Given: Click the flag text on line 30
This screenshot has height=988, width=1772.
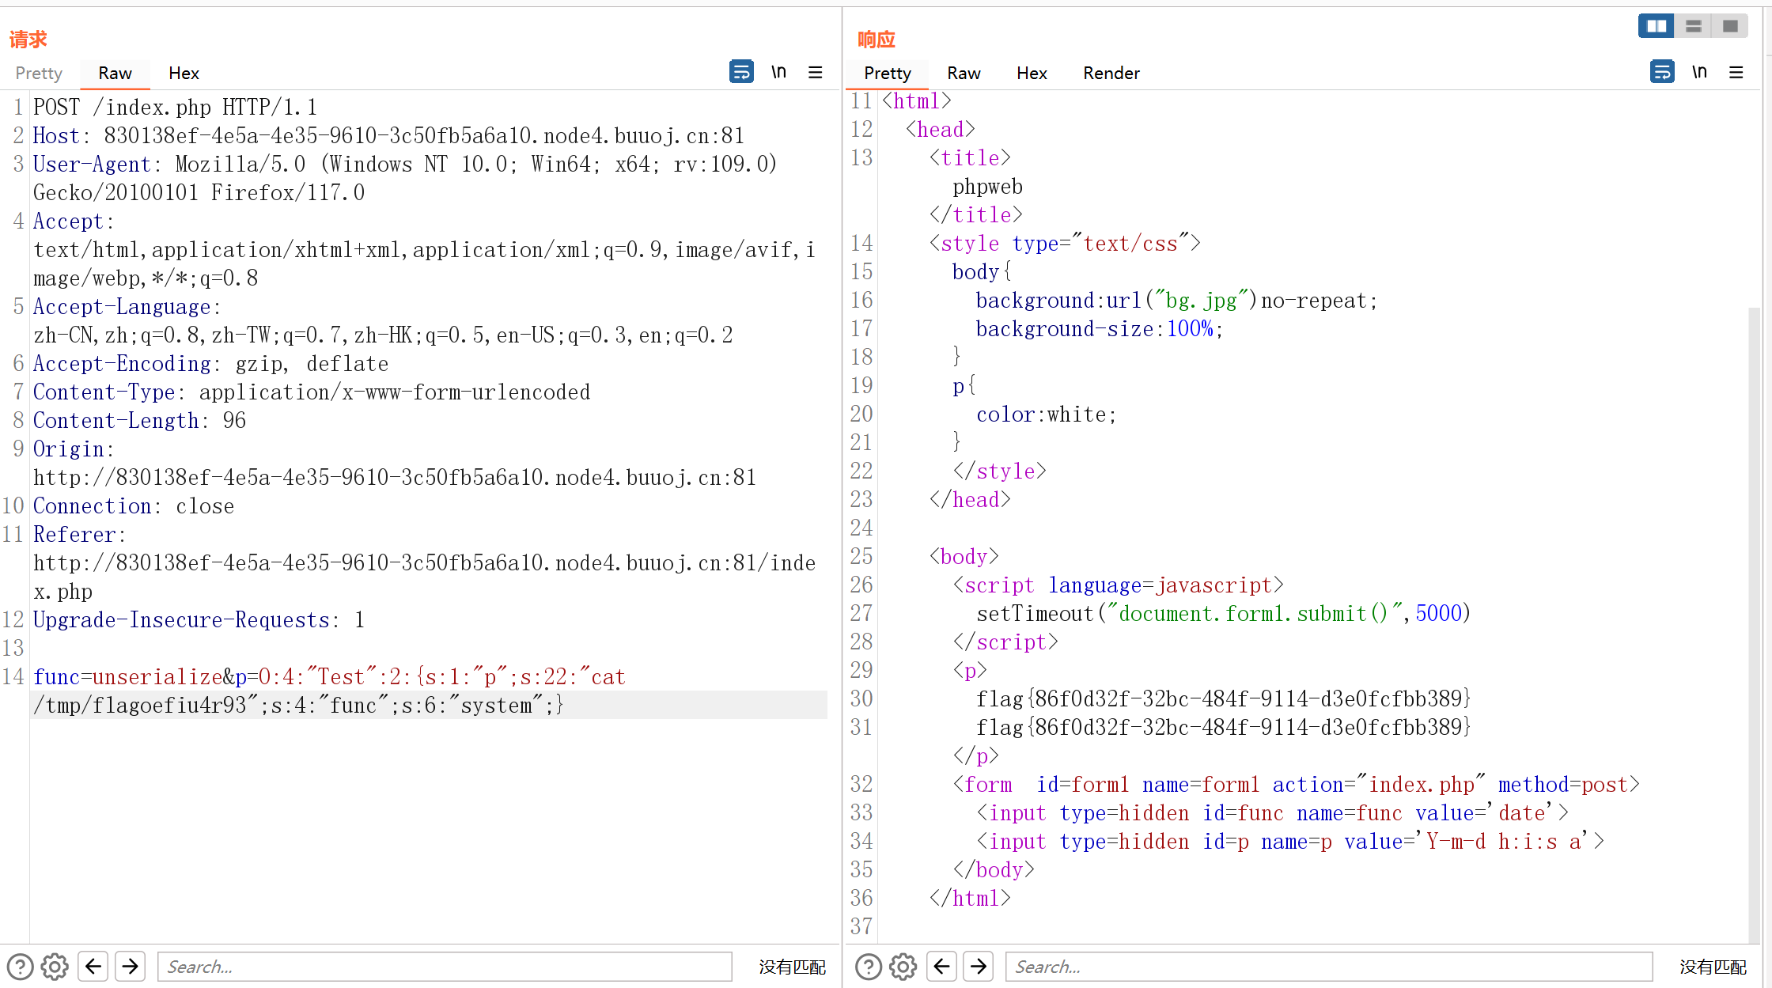Looking at the screenshot, I should coord(1223,698).
